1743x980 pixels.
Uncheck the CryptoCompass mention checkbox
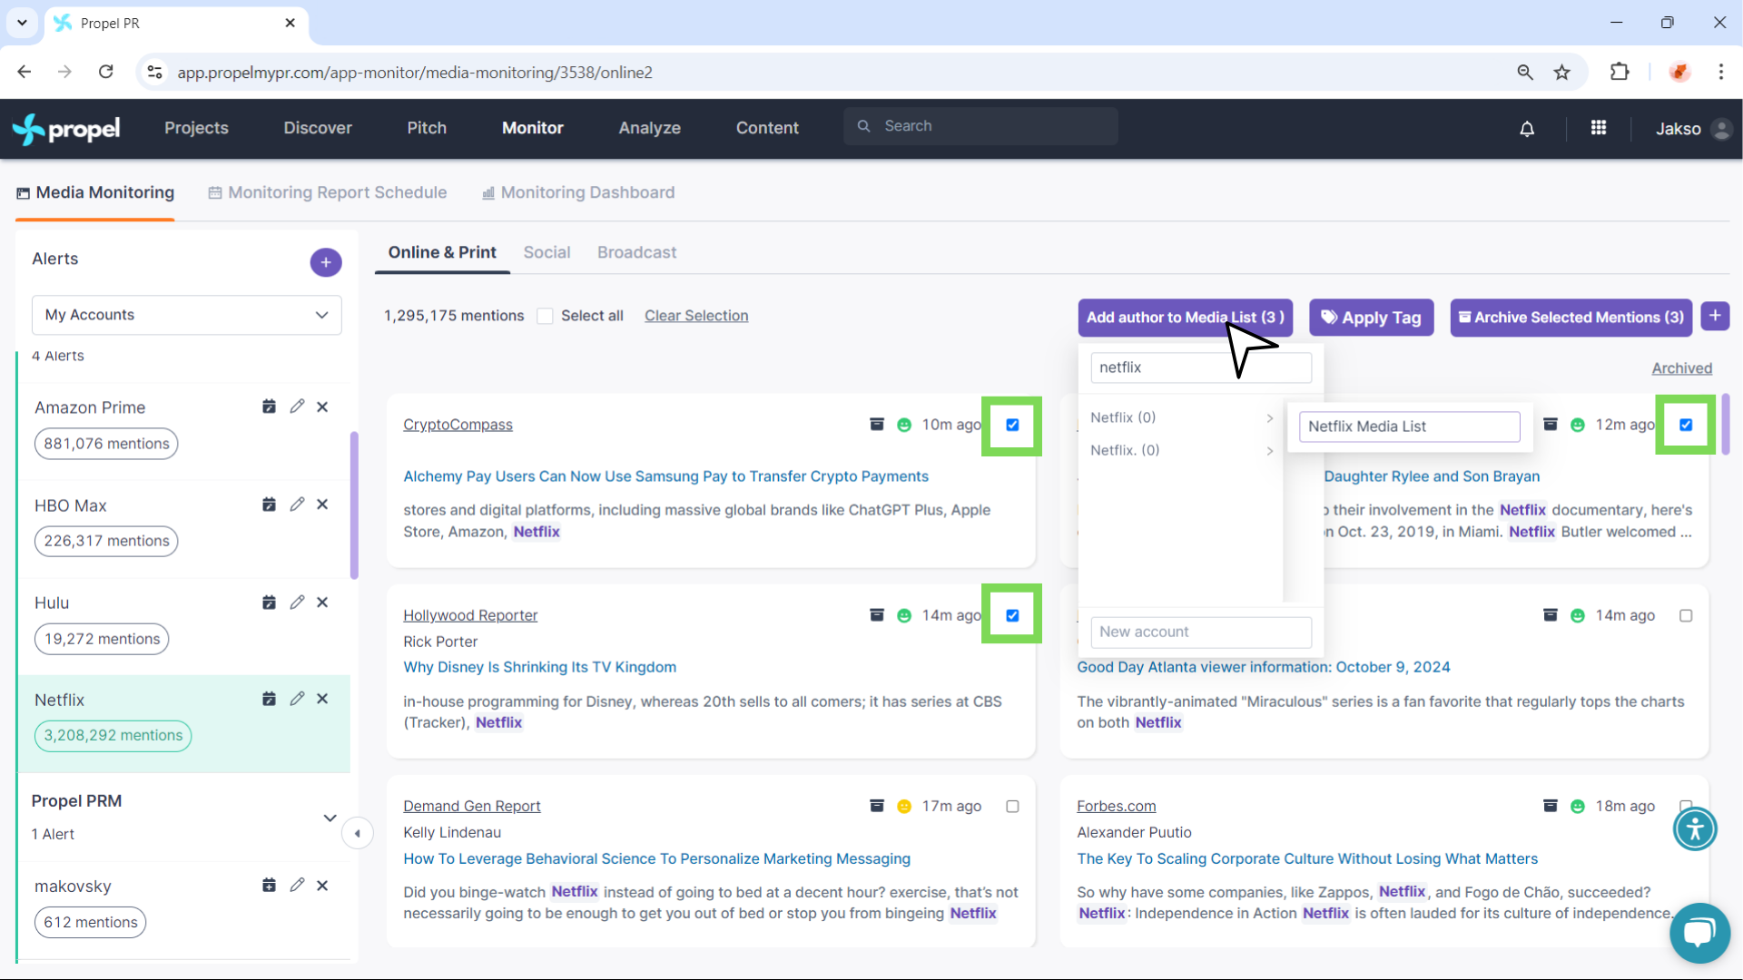[1012, 425]
